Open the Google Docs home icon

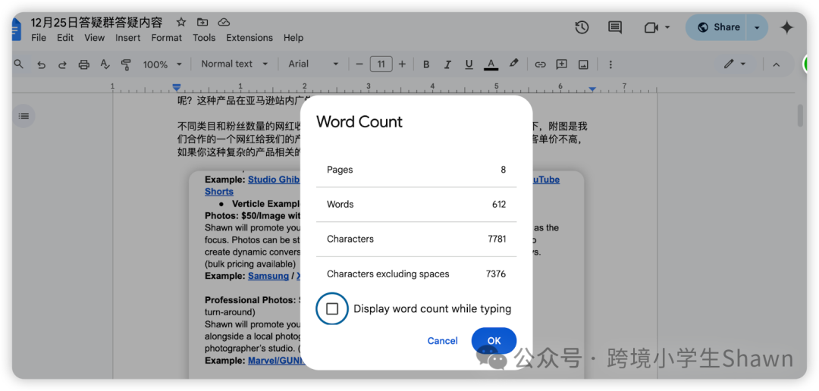[16, 30]
